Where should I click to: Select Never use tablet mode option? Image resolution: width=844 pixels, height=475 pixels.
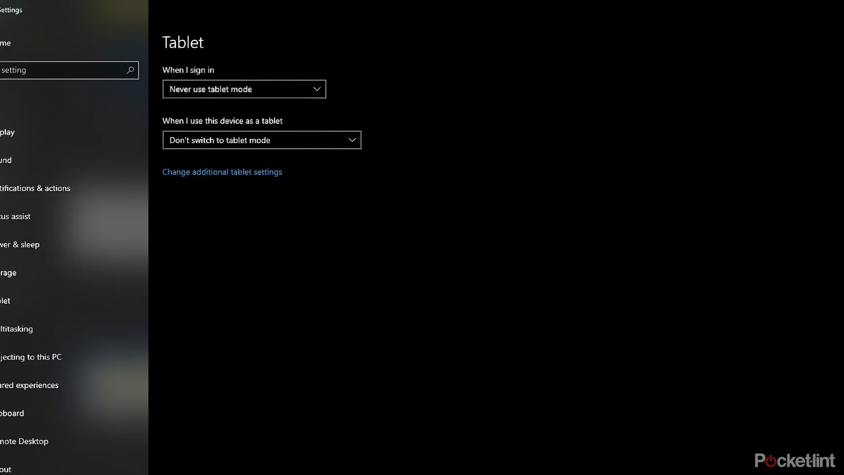243,89
